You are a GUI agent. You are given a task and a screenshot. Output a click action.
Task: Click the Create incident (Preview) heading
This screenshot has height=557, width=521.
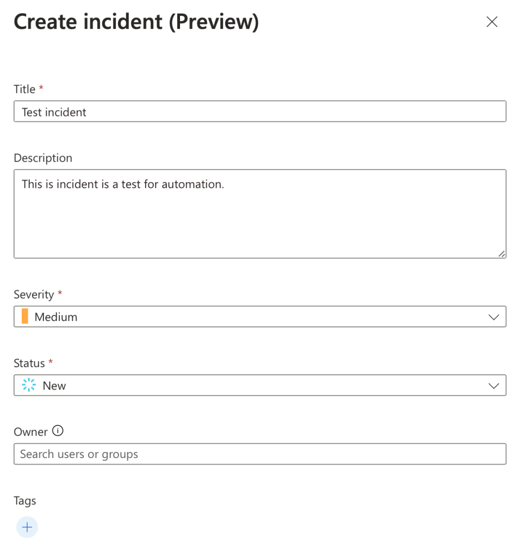click(x=136, y=22)
